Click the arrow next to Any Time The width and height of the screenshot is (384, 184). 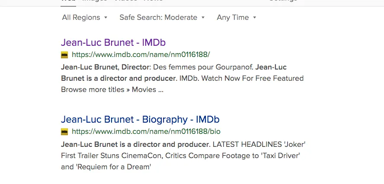coord(254,17)
